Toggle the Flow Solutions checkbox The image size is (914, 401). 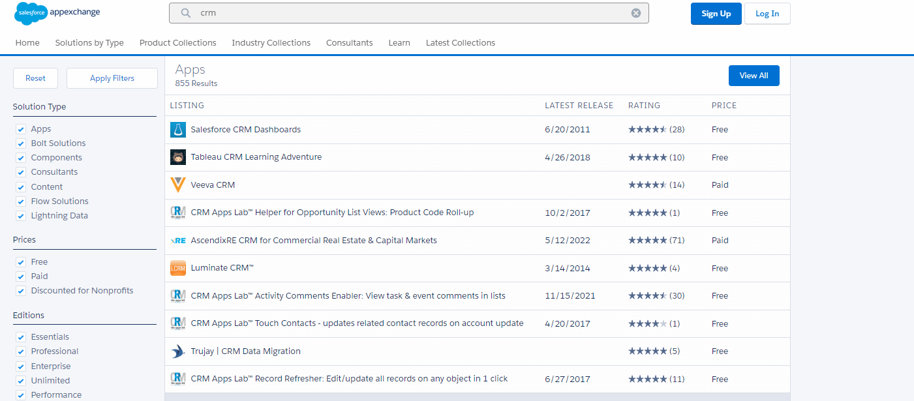(x=21, y=201)
